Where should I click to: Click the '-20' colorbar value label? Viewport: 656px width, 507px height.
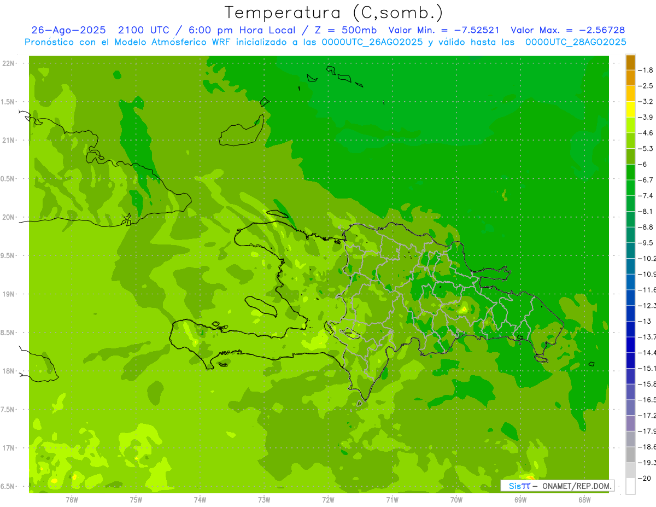click(645, 478)
